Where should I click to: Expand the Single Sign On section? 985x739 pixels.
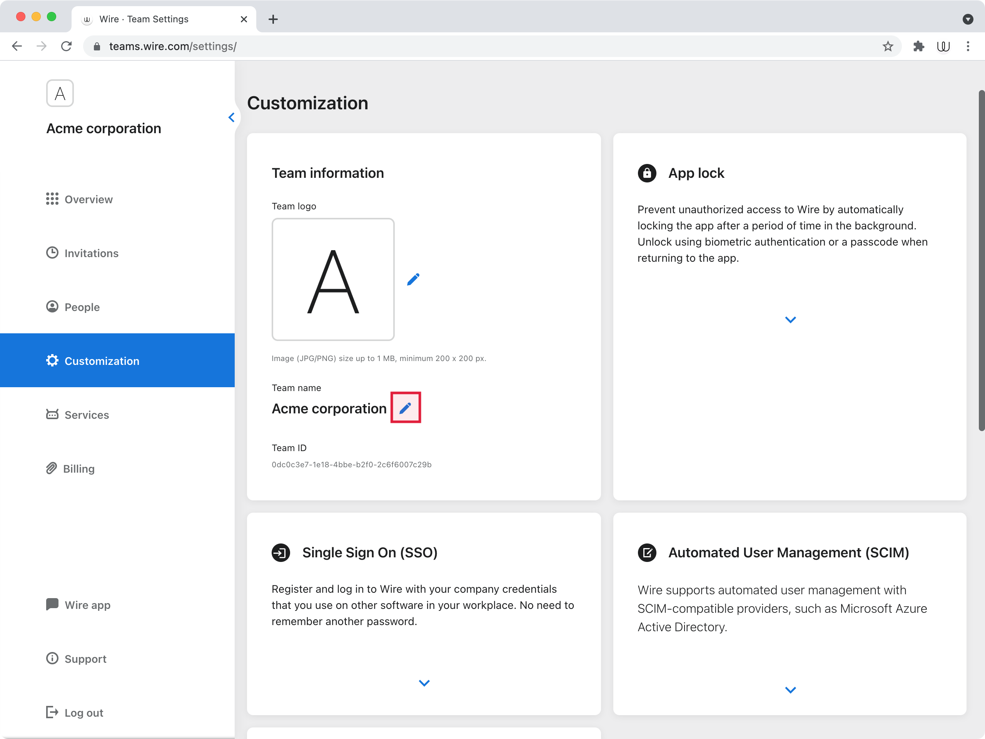click(424, 683)
